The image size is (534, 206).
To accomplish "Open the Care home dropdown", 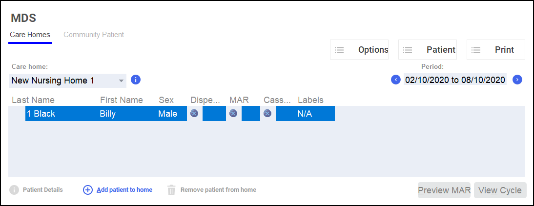I will click(121, 80).
